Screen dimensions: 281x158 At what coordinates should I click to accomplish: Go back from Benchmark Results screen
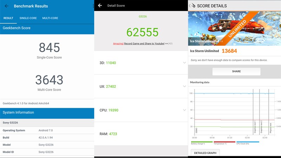pyautogui.click(x=6, y=6)
